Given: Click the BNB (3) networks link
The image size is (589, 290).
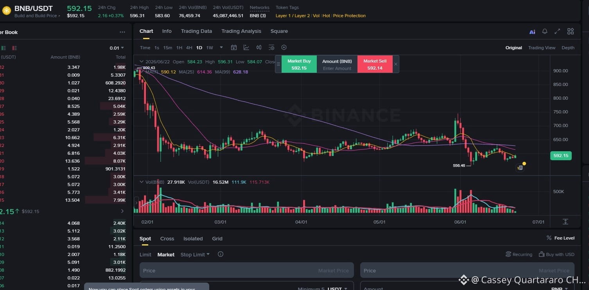Looking at the screenshot, I should point(258,16).
